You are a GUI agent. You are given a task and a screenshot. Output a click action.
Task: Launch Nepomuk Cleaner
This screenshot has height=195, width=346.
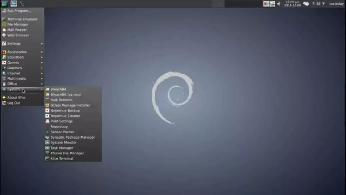click(73, 116)
